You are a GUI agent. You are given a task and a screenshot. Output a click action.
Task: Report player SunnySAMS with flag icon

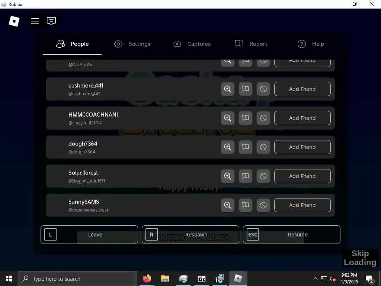246,205
